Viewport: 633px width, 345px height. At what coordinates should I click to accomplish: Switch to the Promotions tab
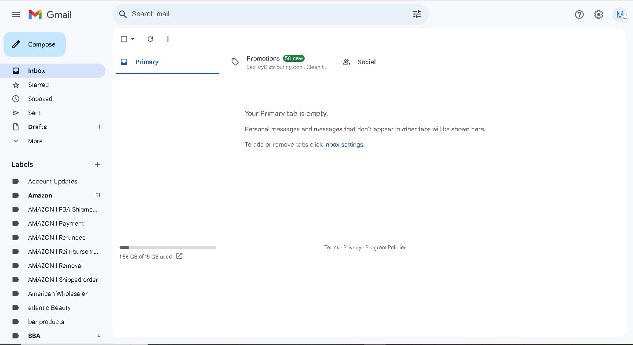coord(280,62)
